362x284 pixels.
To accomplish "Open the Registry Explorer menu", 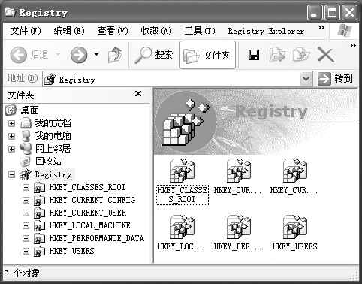I will coord(266,32).
